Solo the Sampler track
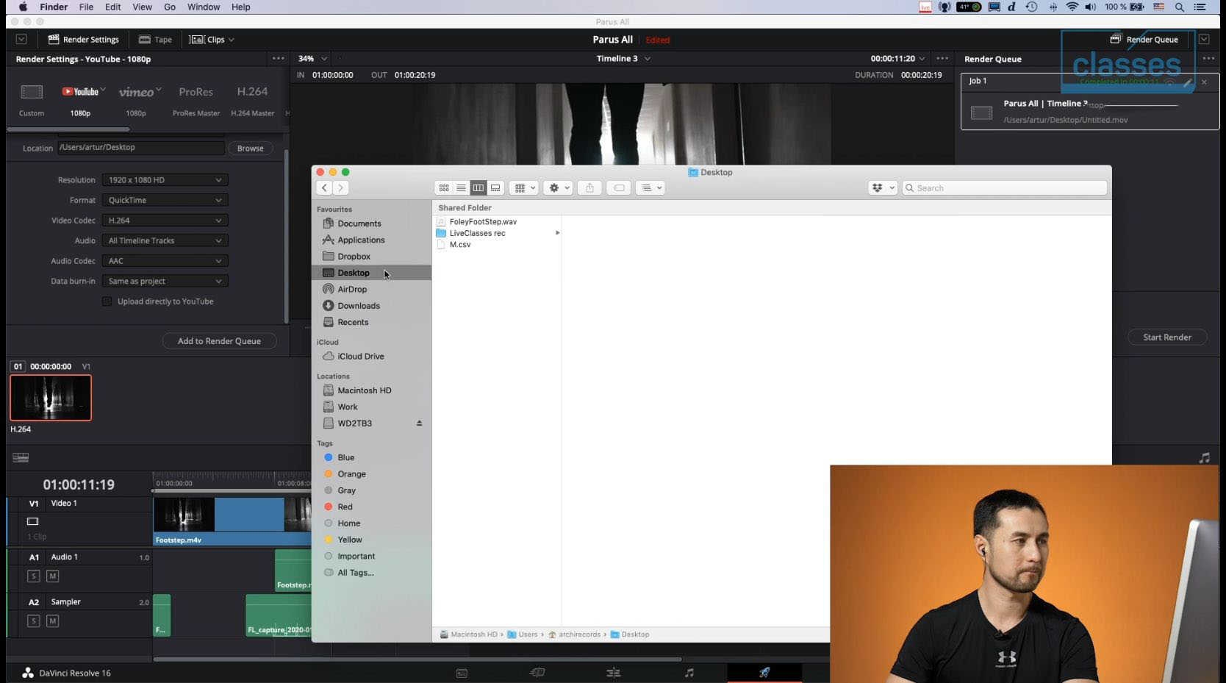This screenshot has height=683, width=1226. click(x=34, y=621)
